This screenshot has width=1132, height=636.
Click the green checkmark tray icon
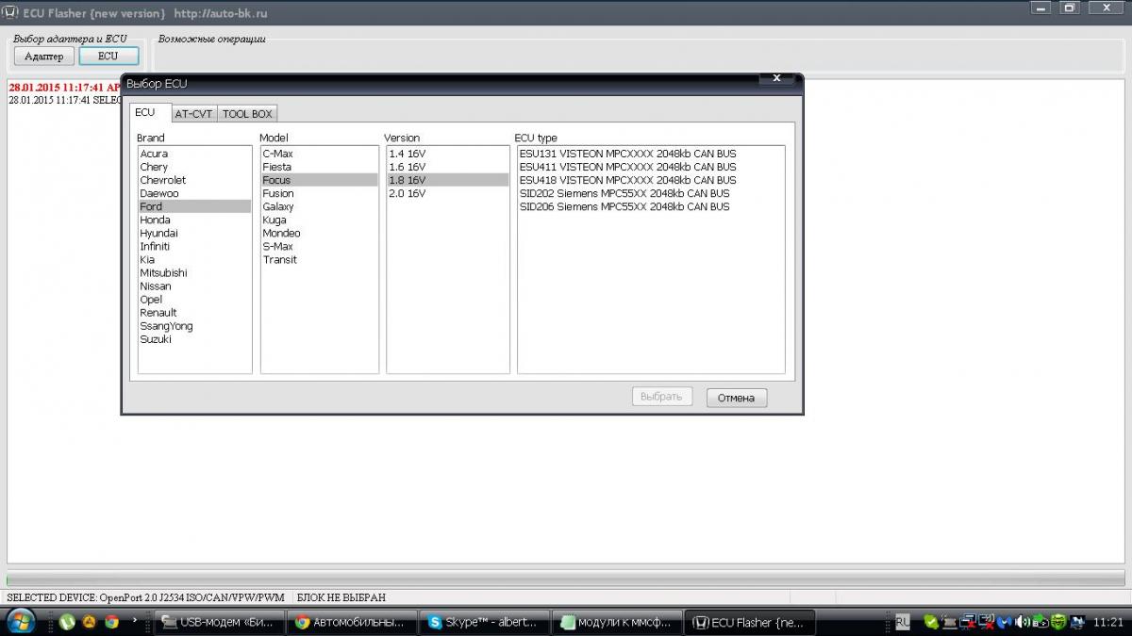click(x=930, y=622)
